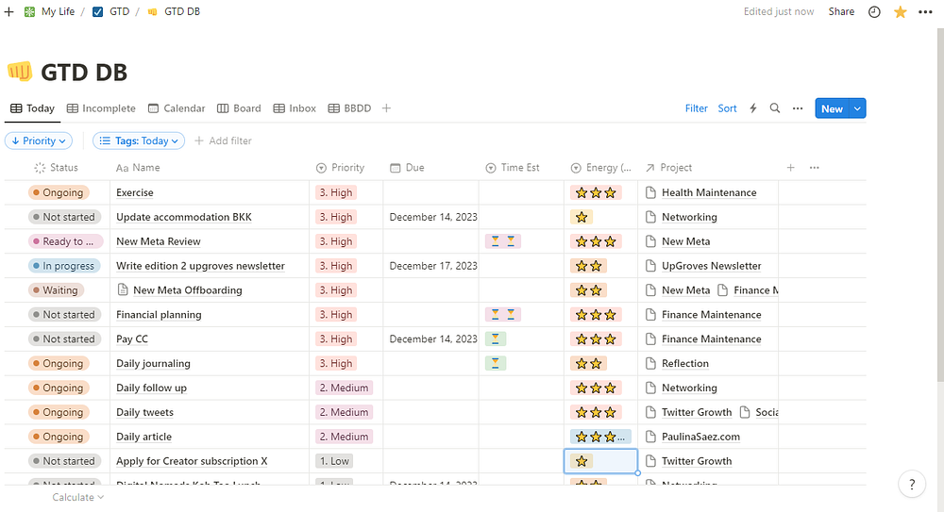Viewport: 944px width, 512px height.
Task: Open the Daily follow up task name
Action: point(152,388)
